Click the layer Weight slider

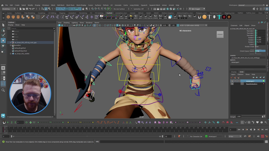click(252, 117)
